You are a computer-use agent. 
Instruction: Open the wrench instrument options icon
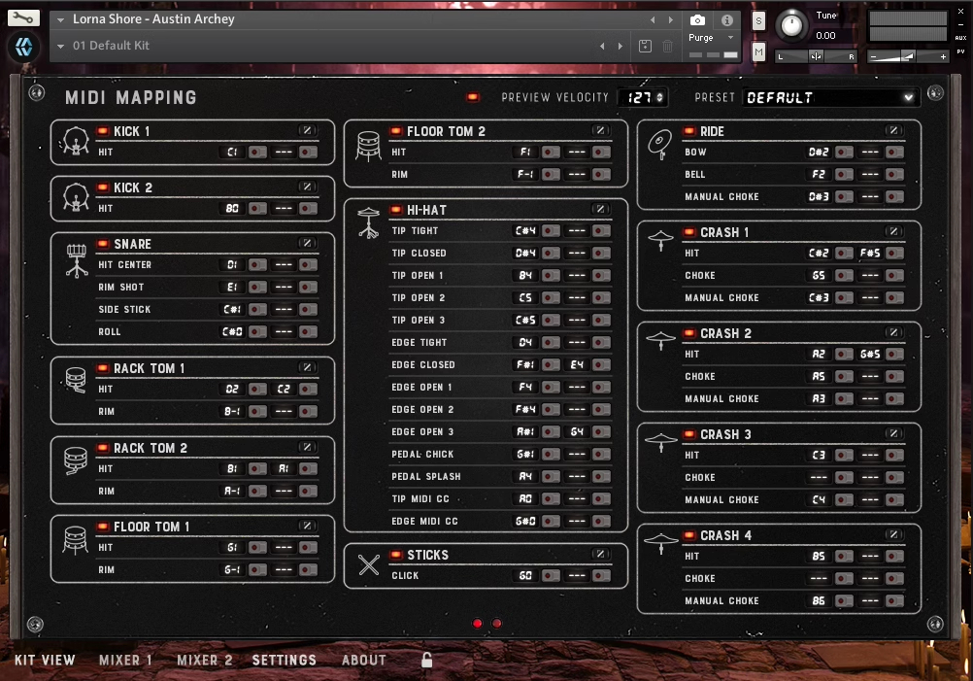point(23,17)
